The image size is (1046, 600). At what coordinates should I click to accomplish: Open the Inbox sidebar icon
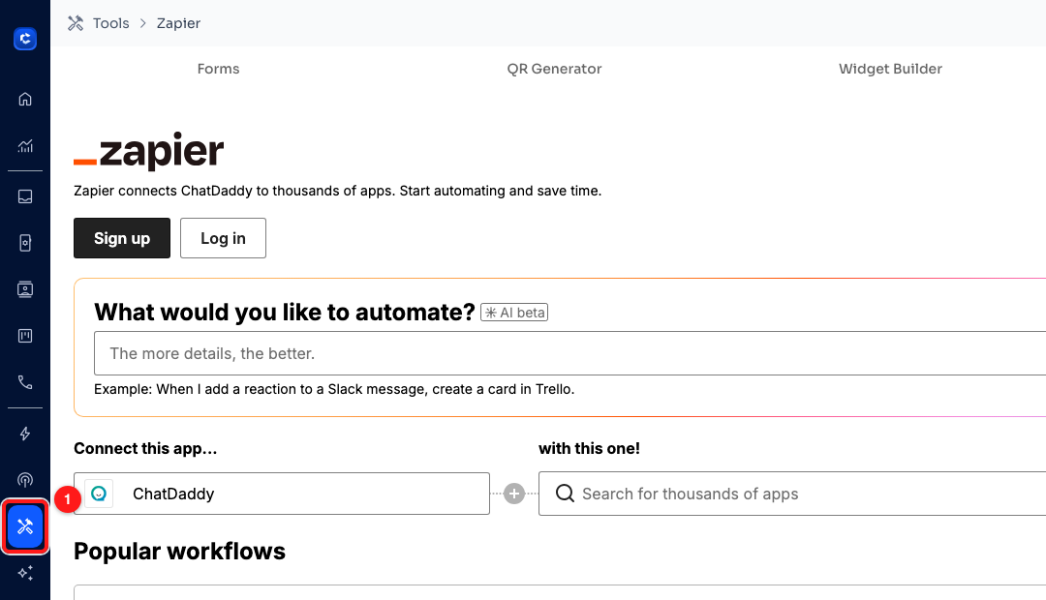pos(24,196)
